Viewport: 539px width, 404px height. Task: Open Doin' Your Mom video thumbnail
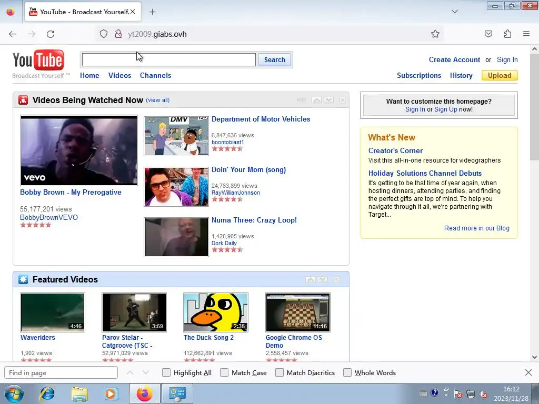point(176,187)
